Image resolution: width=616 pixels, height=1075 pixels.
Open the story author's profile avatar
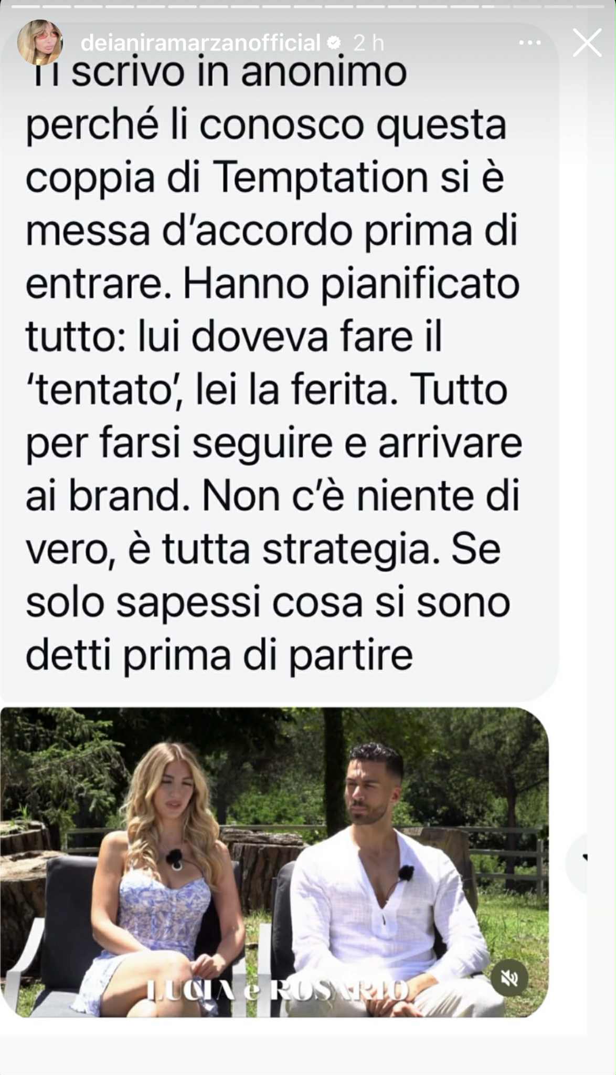(40, 43)
